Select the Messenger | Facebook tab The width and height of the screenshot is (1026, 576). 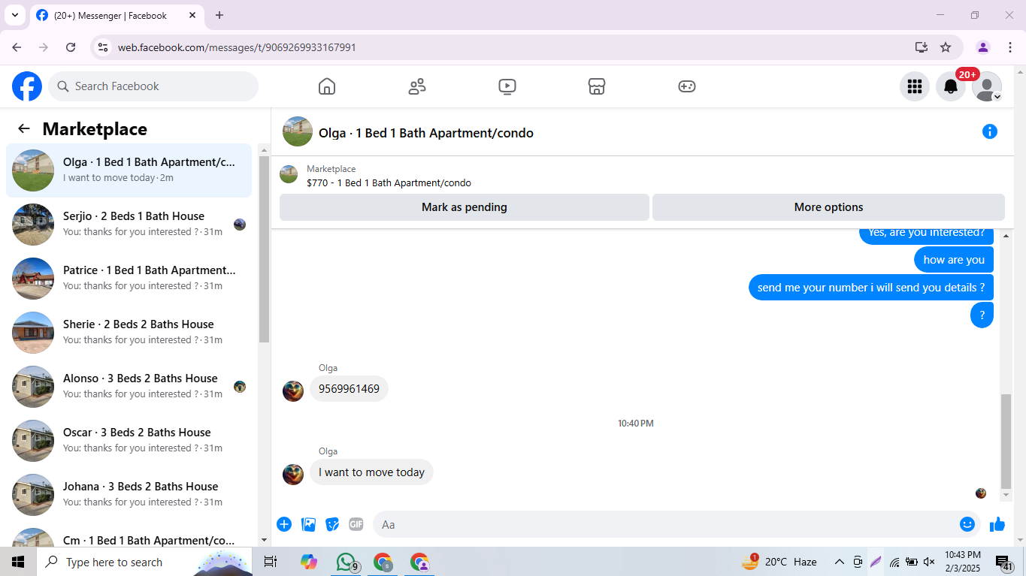(117, 15)
